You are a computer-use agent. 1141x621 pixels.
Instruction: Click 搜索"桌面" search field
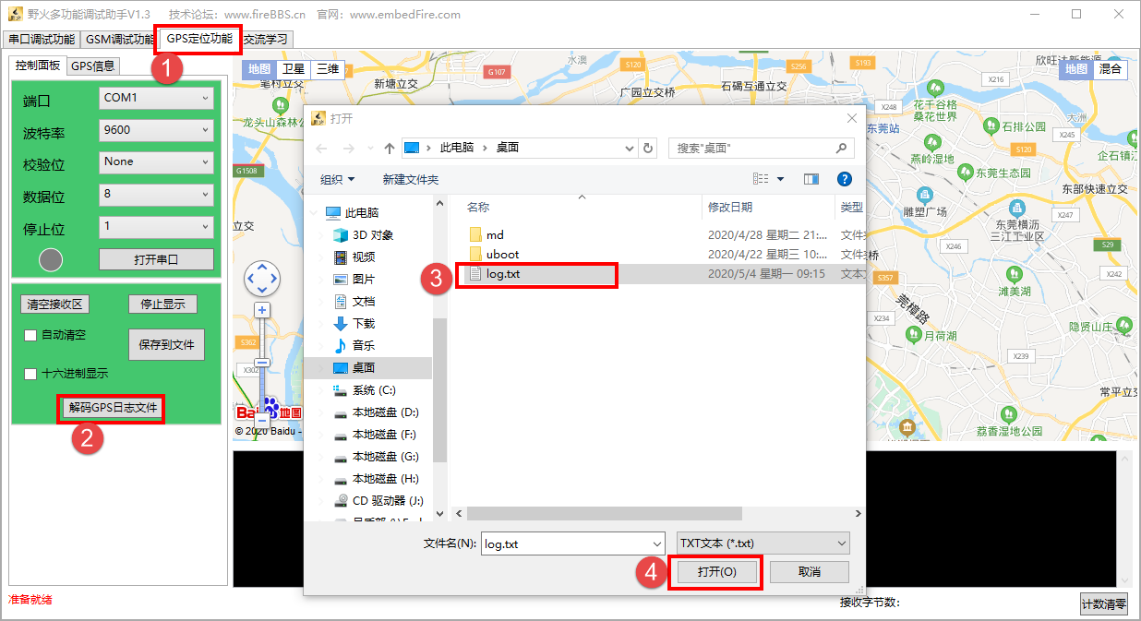pyautogui.click(x=762, y=148)
